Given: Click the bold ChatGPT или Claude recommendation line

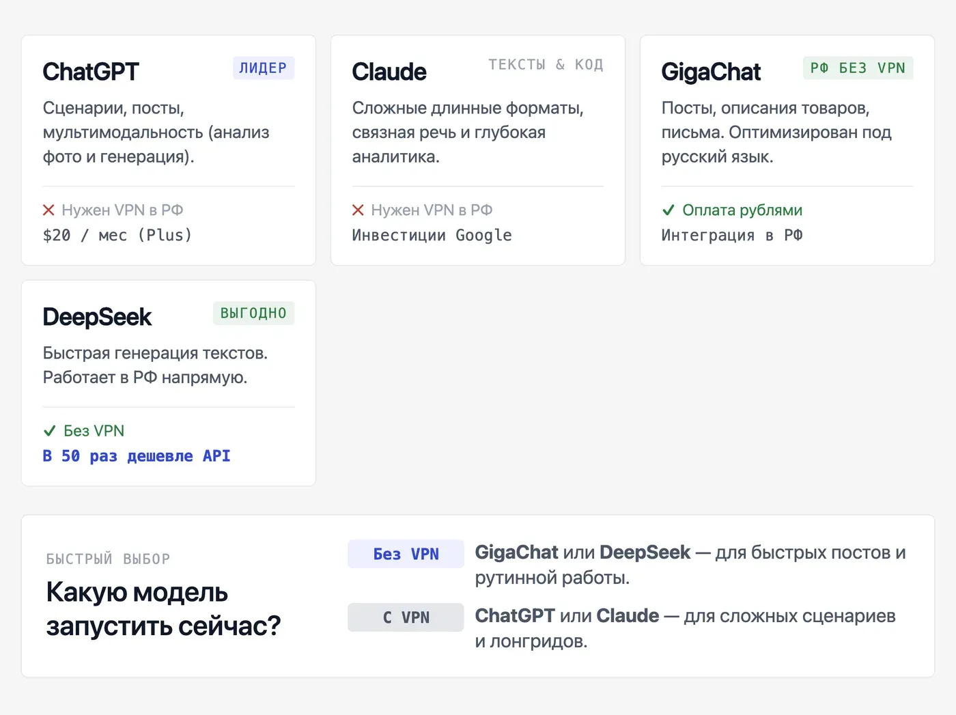Looking at the screenshot, I should (685, 628).
